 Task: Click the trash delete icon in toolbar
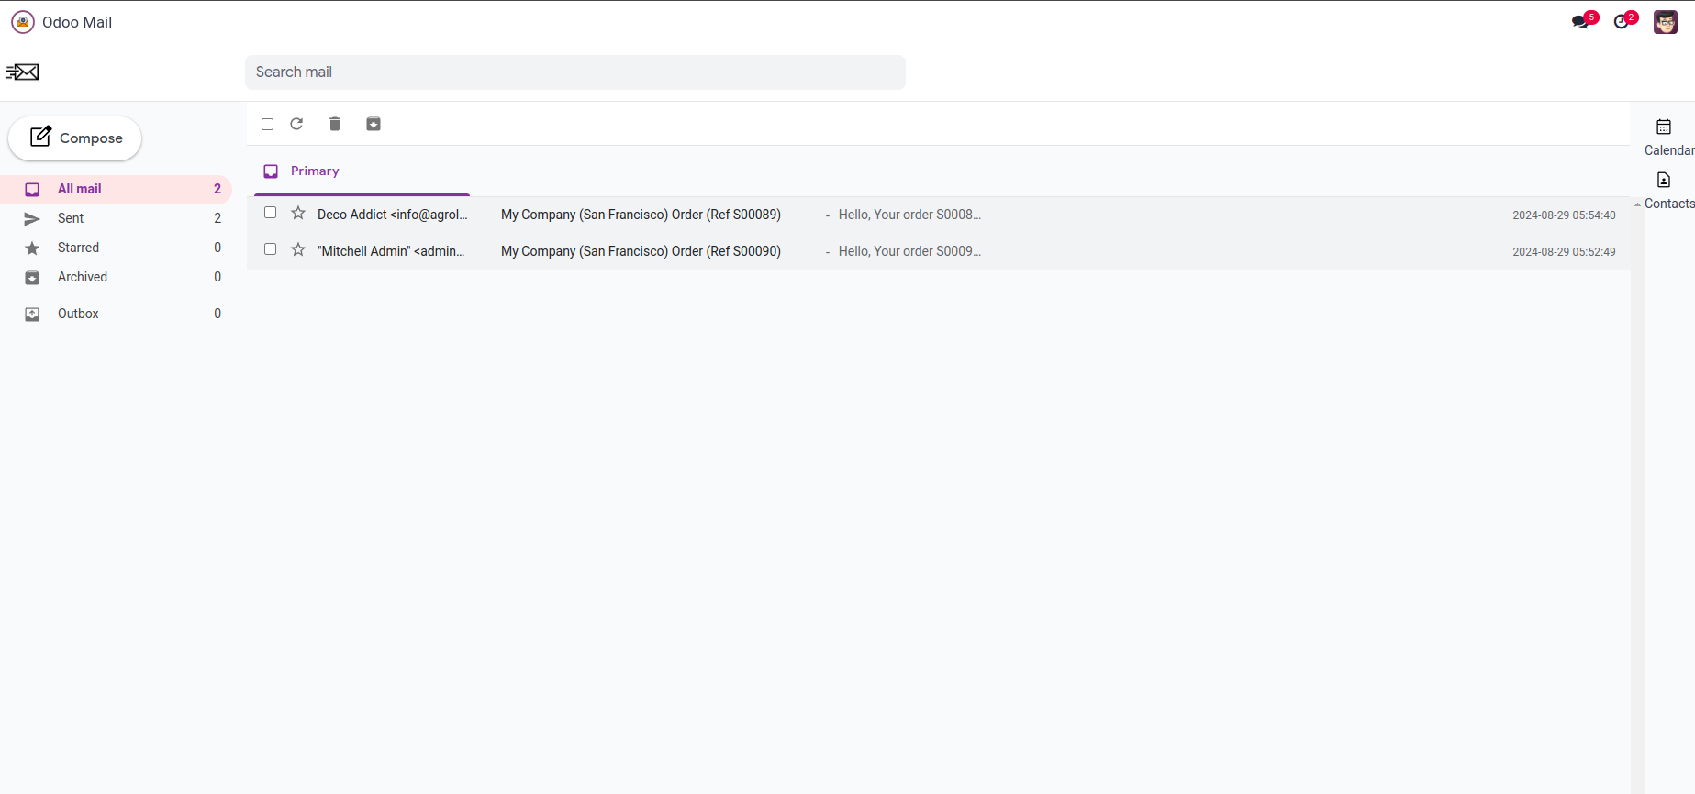tap(335, 124)
